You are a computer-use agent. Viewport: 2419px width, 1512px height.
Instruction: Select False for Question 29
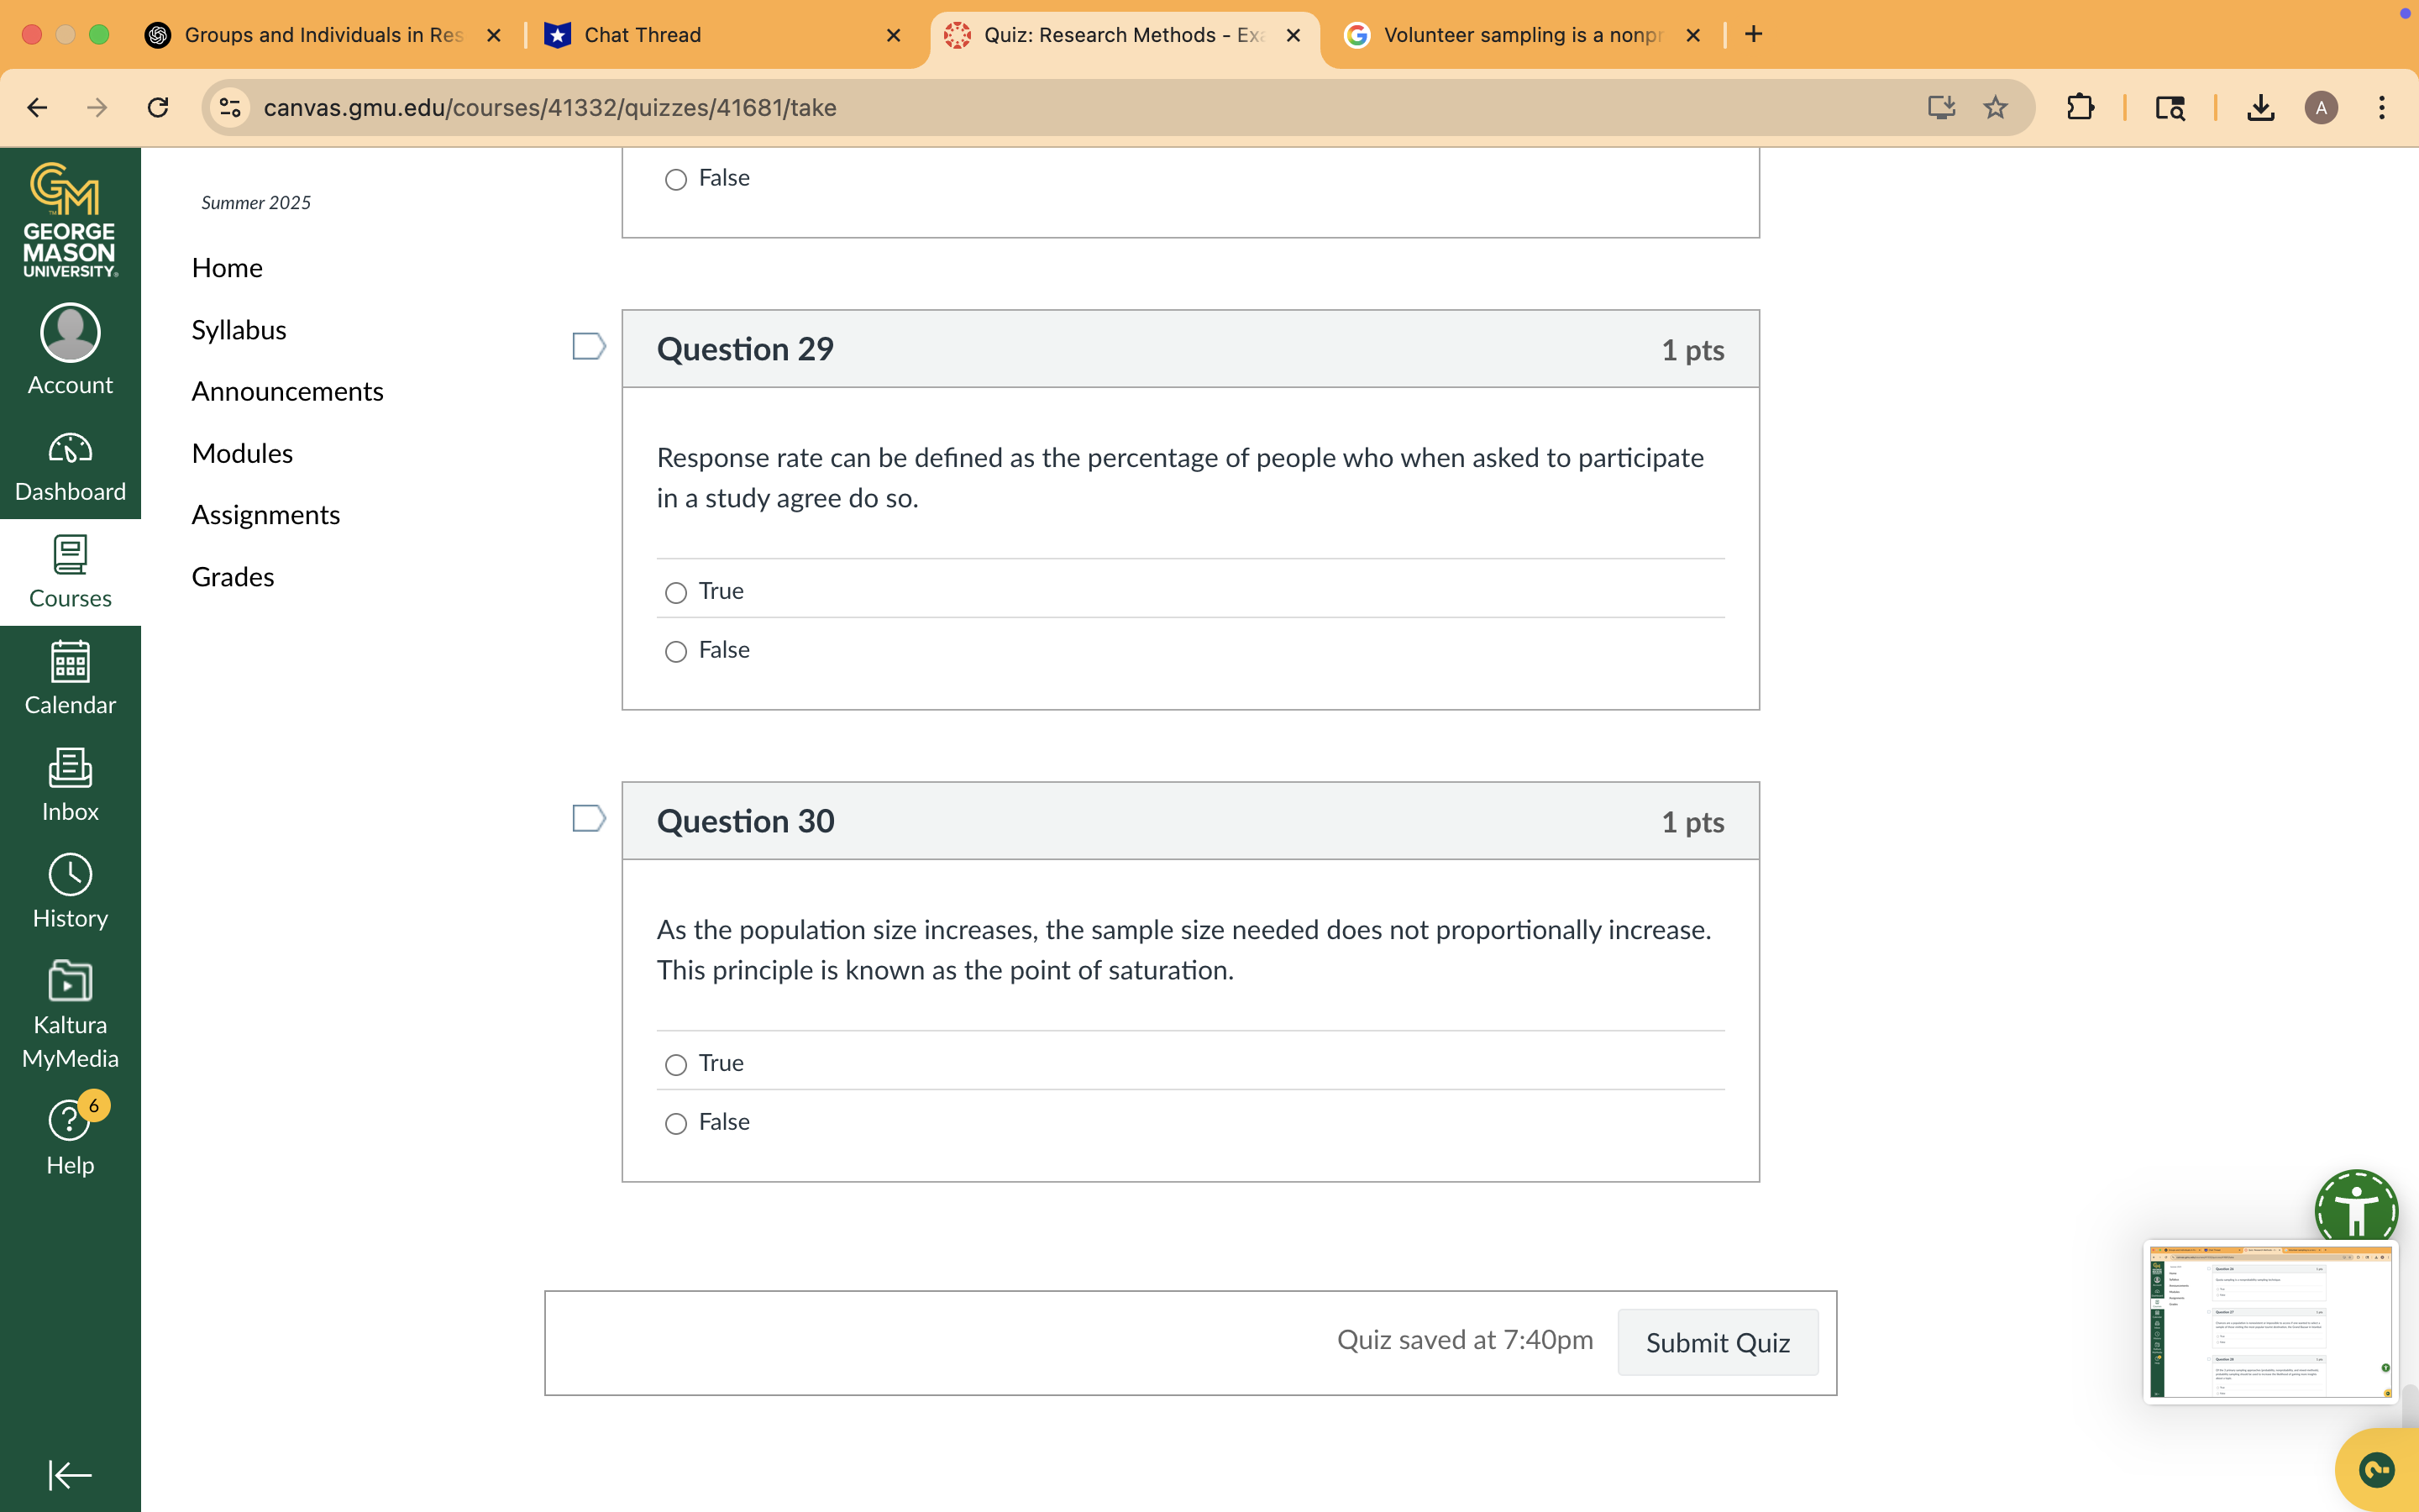[675, 651]
